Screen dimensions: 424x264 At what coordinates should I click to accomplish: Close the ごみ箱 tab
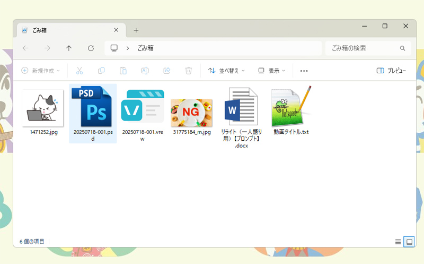point(116,30)
